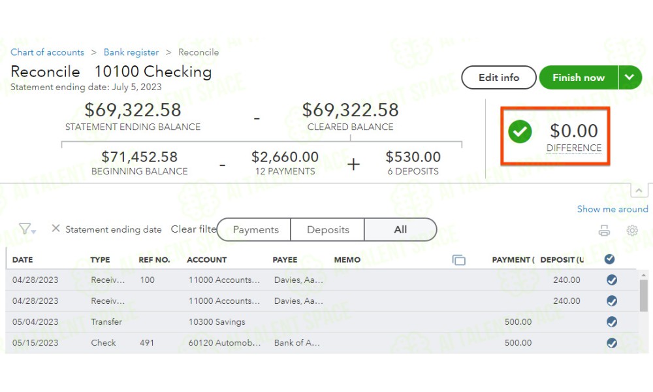Open the filter funnel icon

click(25, 229)
